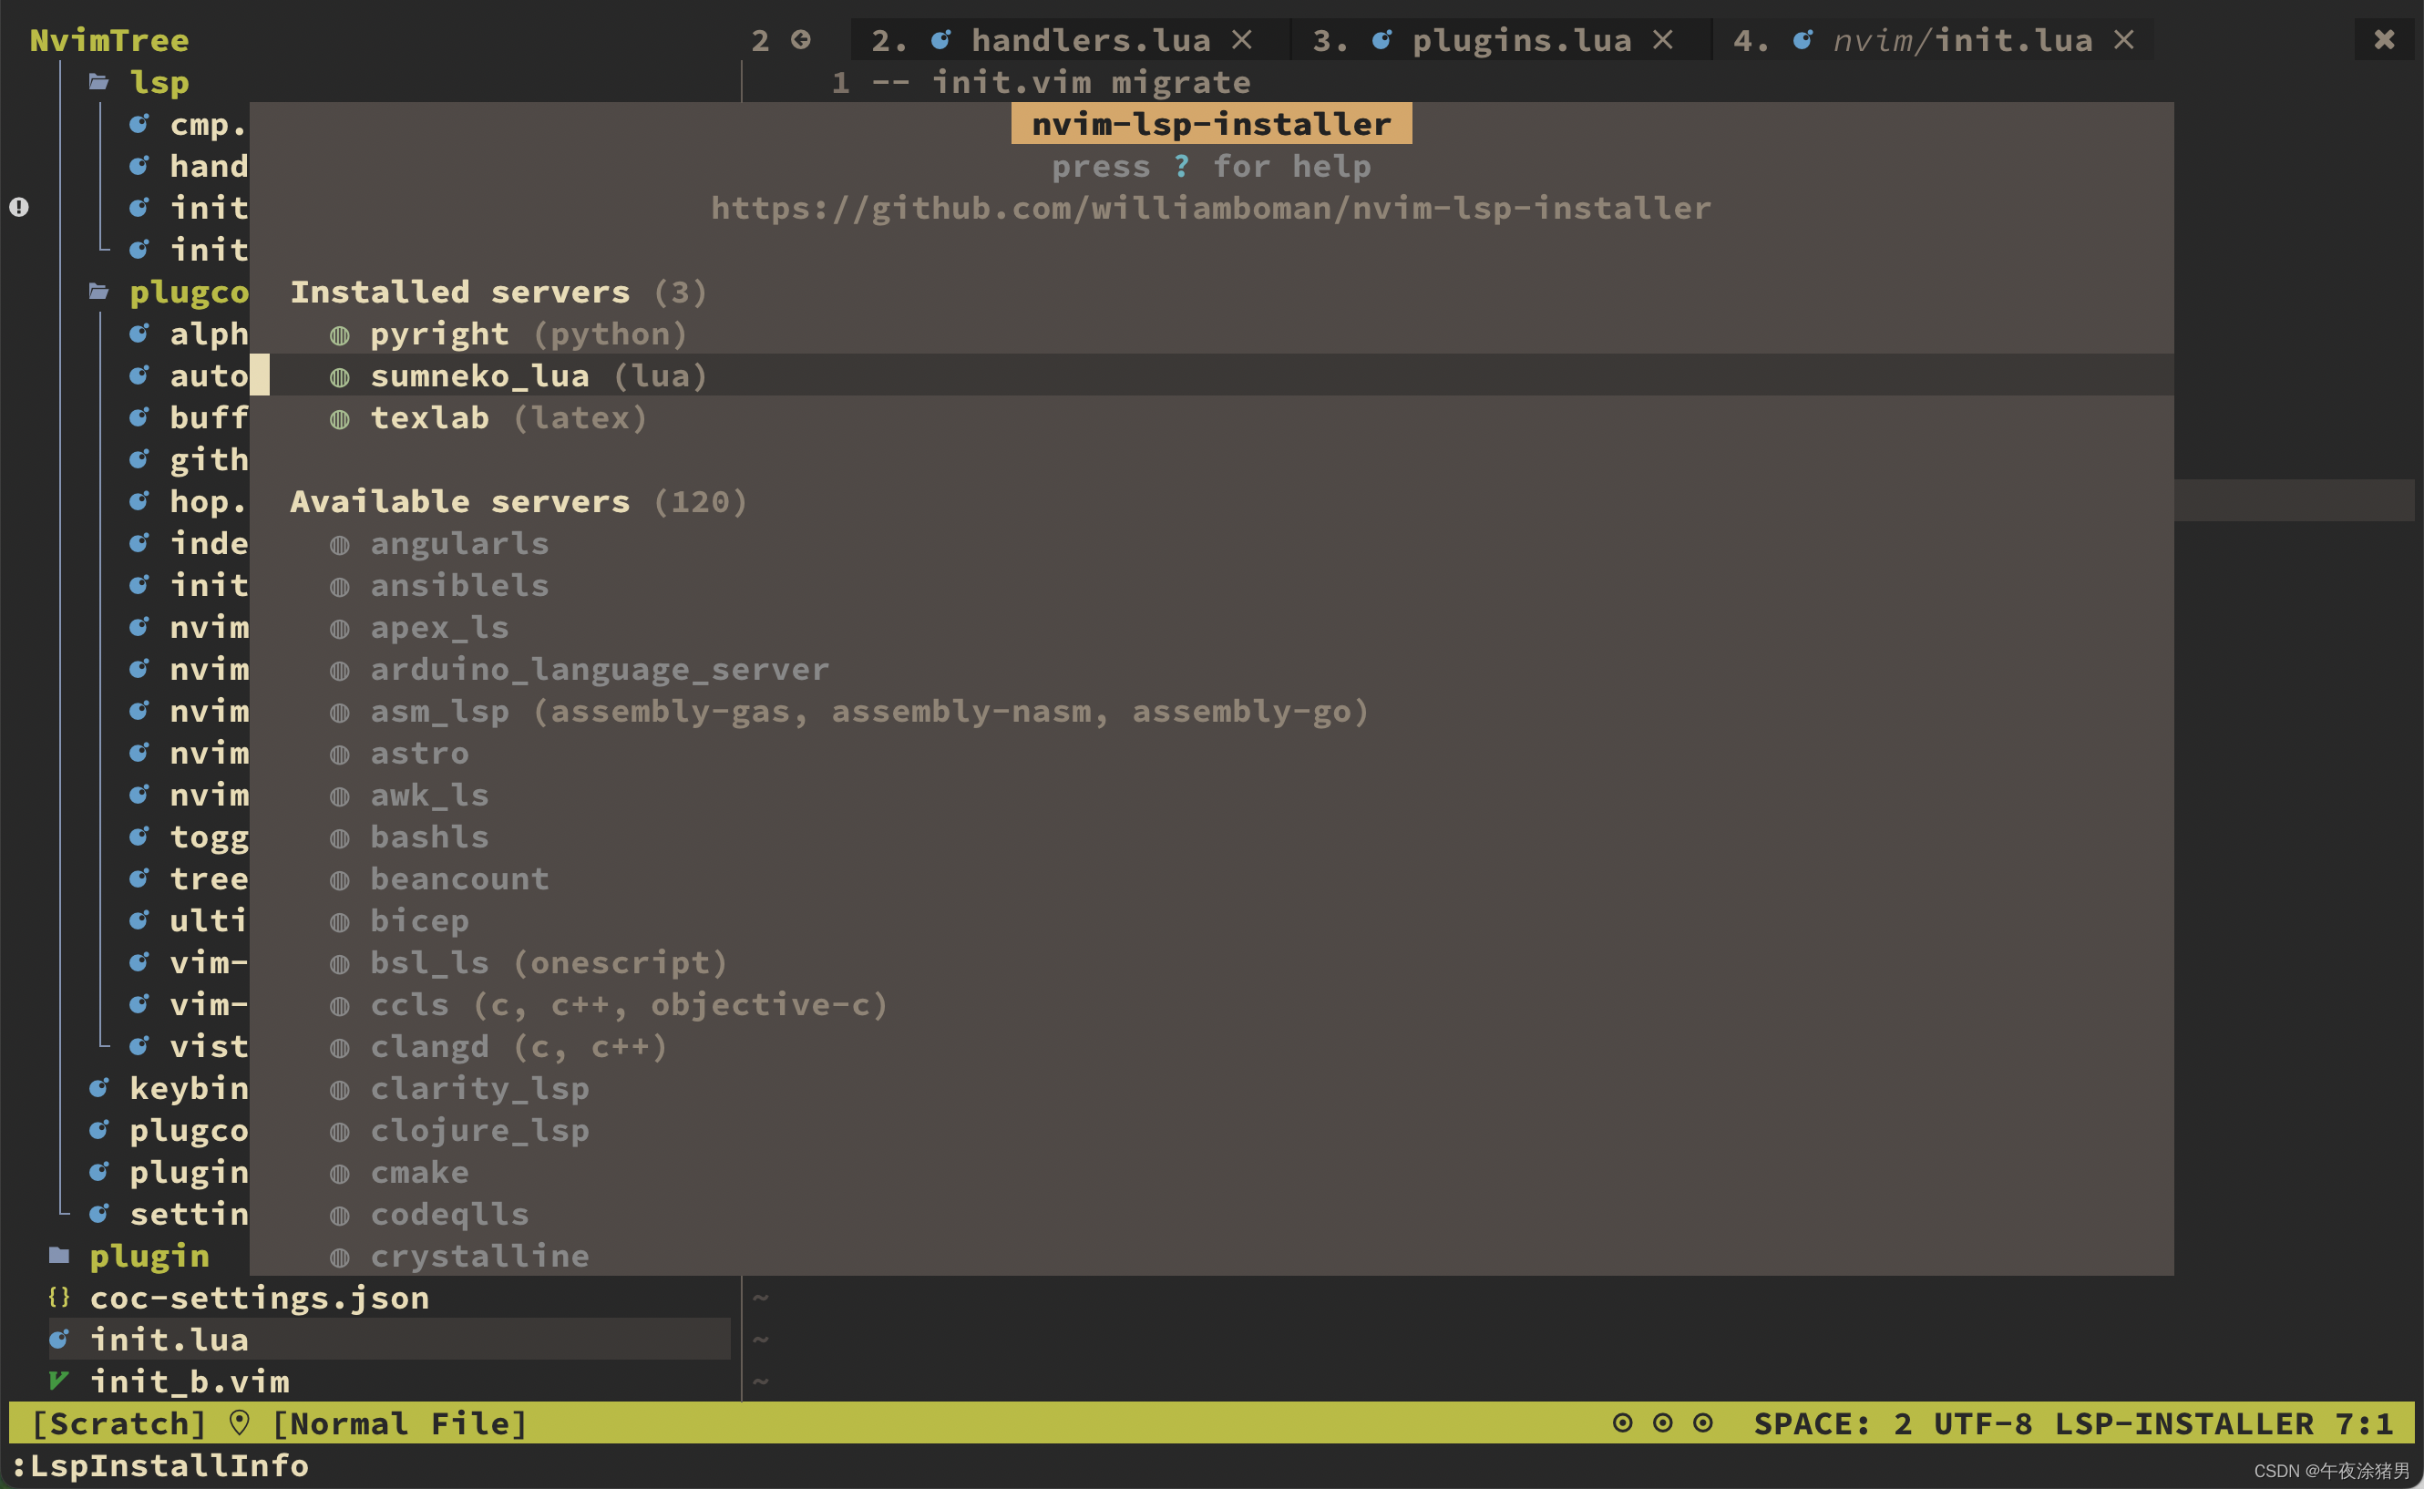Screen dimensions: 2424x1489
Task: Open the nvim-lsp-installer GitHub URL
Action: click(1210, 208)
